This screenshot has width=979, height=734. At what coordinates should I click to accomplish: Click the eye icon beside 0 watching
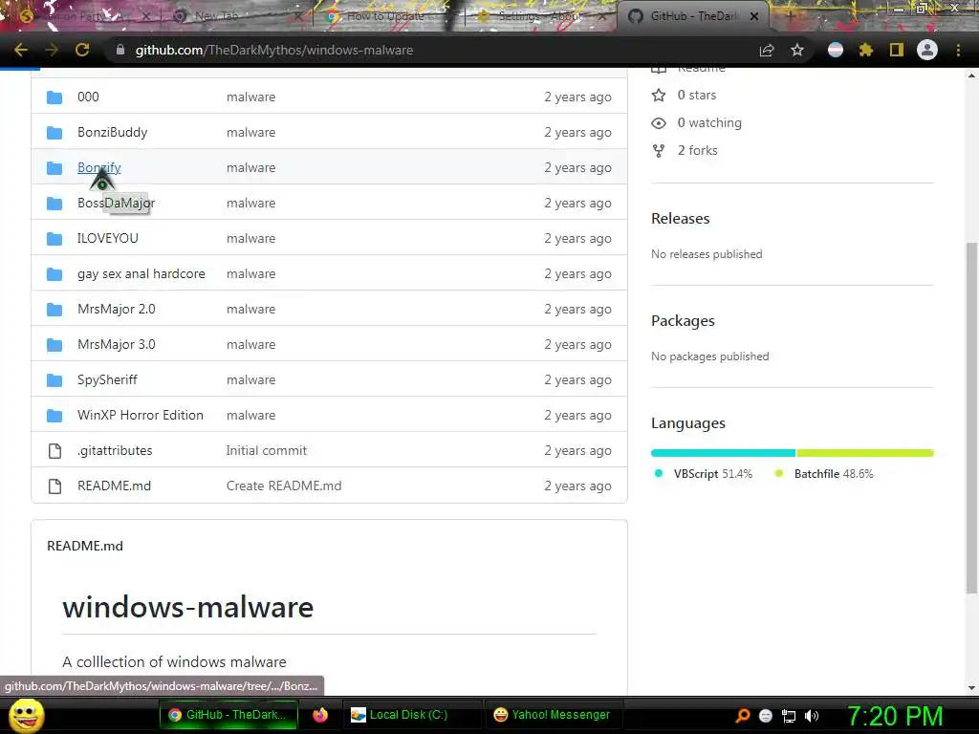pyautogui.click(x=658, y=123)
